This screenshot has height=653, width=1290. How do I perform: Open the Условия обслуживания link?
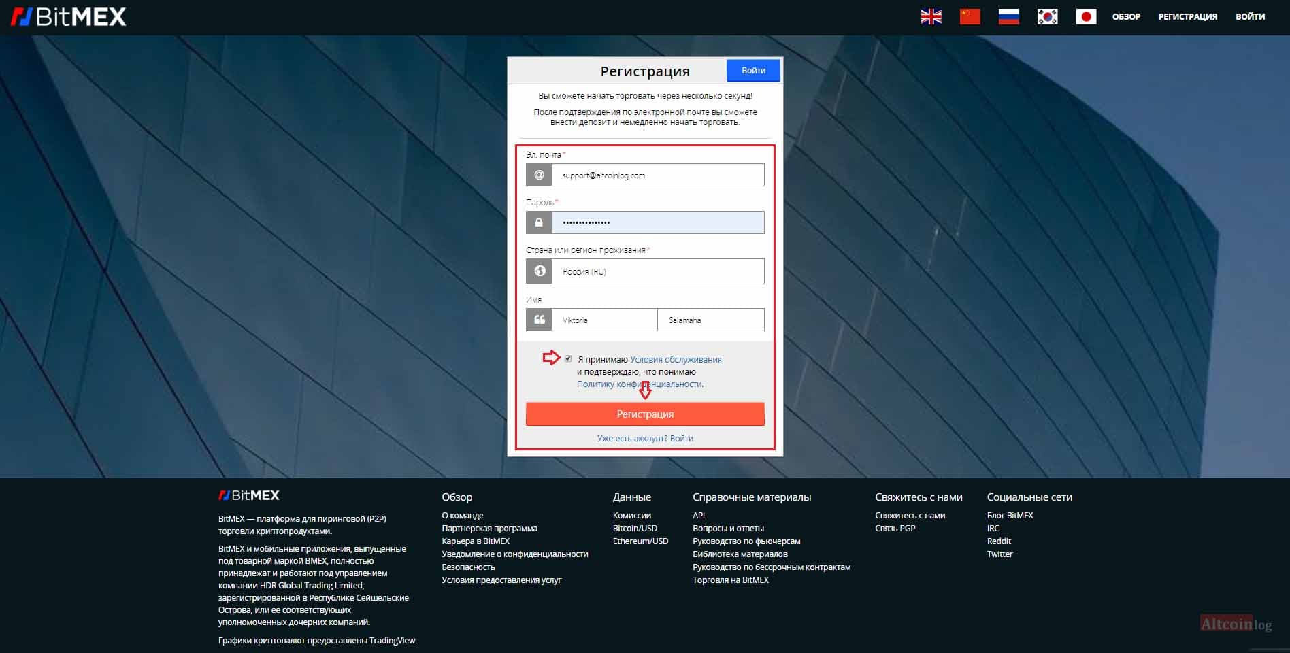point(676,360)
